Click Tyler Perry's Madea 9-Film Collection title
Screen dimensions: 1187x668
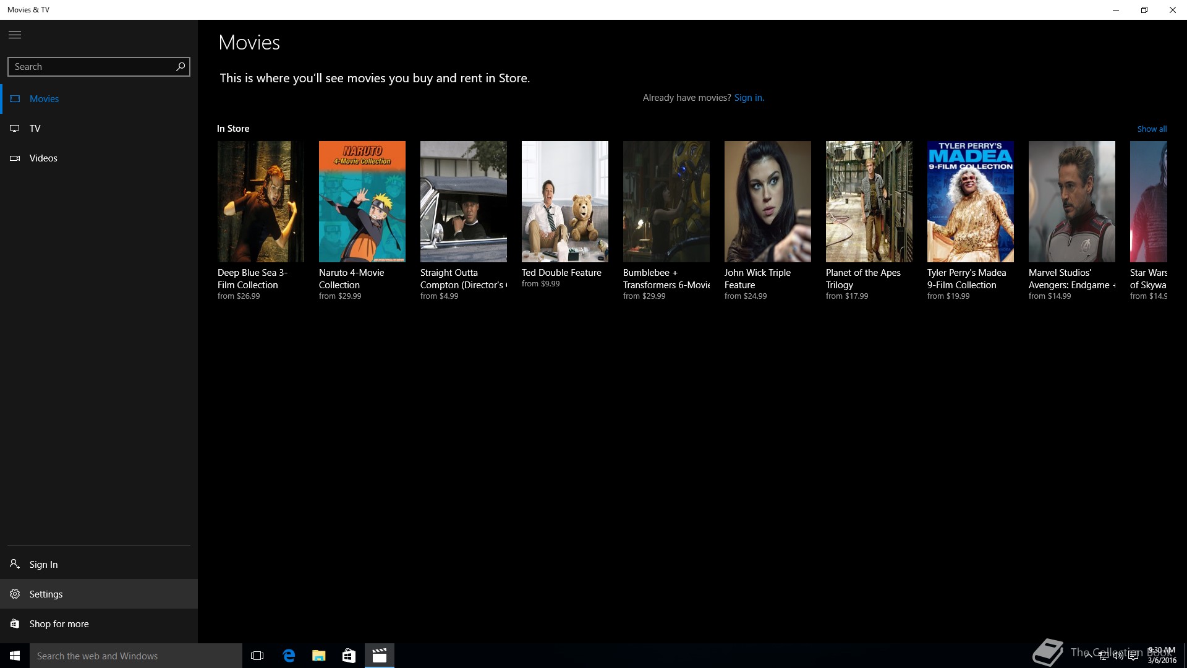click(x=967, y=279)
